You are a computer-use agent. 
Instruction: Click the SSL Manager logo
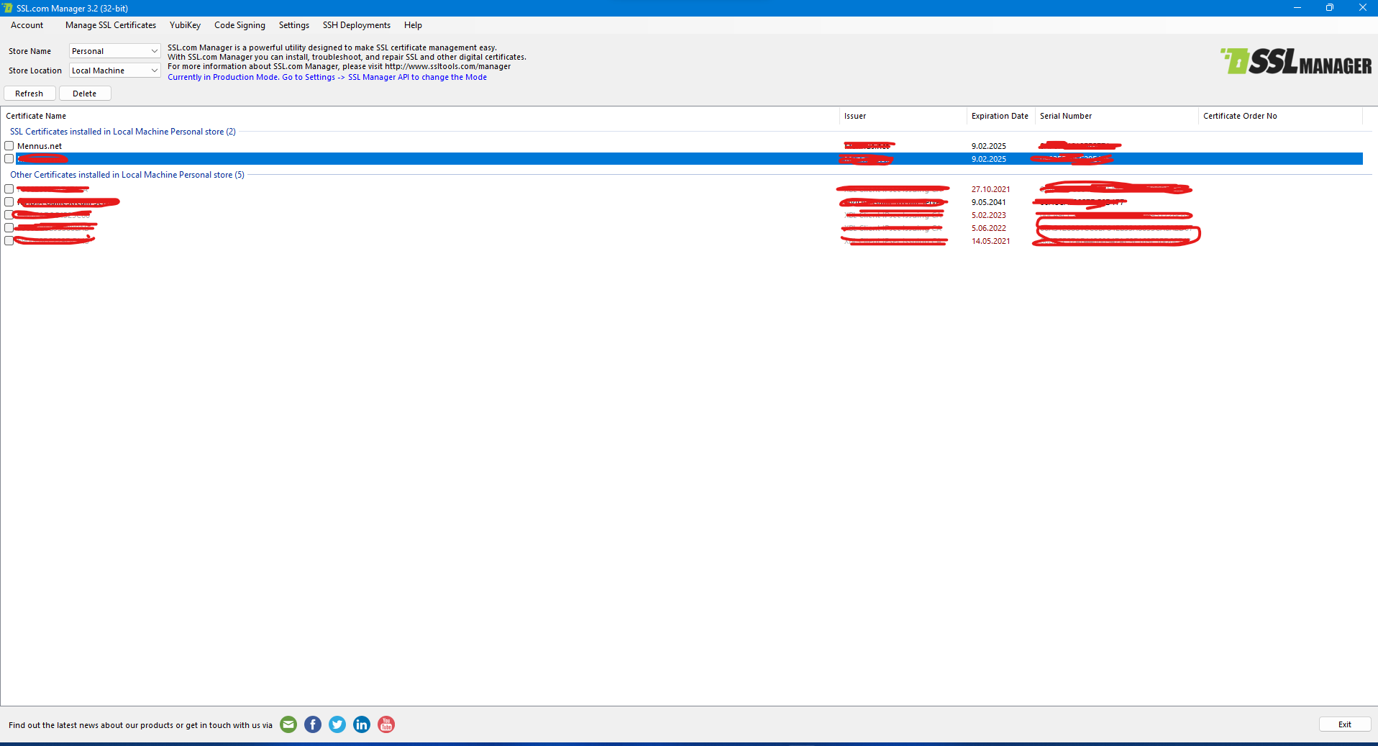coord(1296,62)
